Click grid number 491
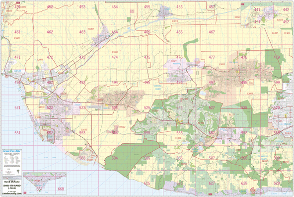The width and height of the screenshot is (294, 197). 17,82
